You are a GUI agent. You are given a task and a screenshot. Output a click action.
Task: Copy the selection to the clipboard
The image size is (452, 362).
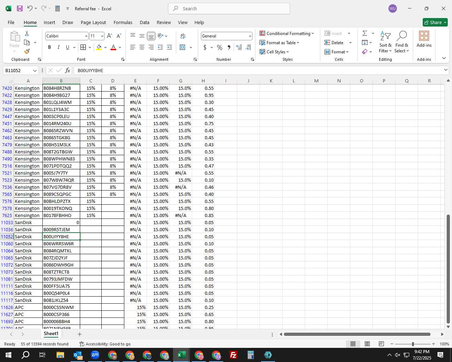(27, 42)
